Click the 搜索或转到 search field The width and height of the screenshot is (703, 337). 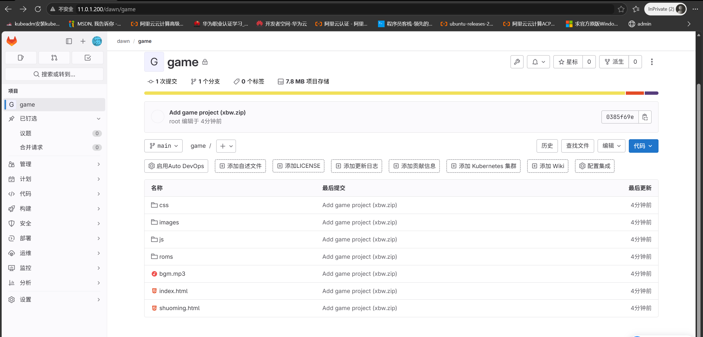54,74
